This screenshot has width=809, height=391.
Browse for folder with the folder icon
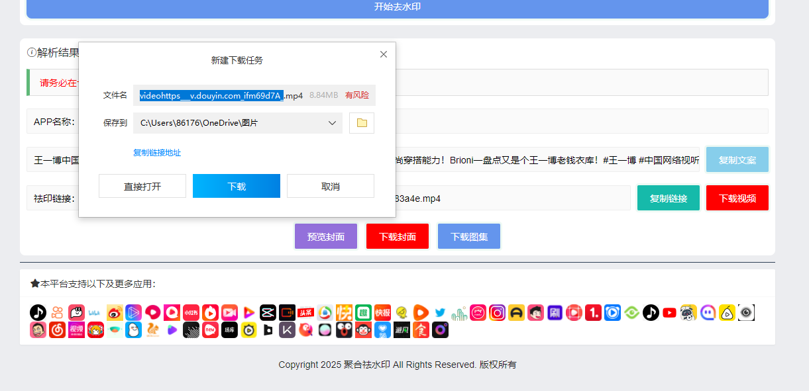tap(362, 123)
